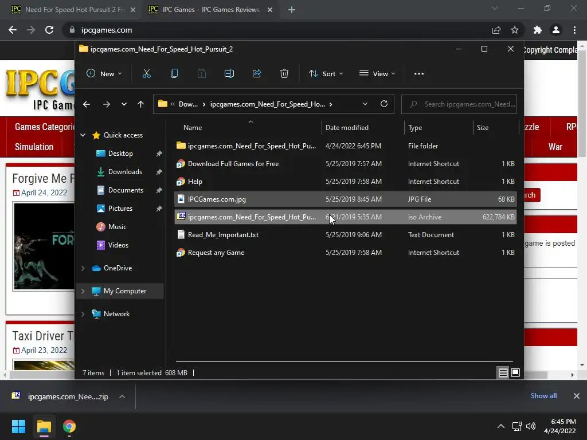Switch to details view layout icon

[x=503, y=372]
